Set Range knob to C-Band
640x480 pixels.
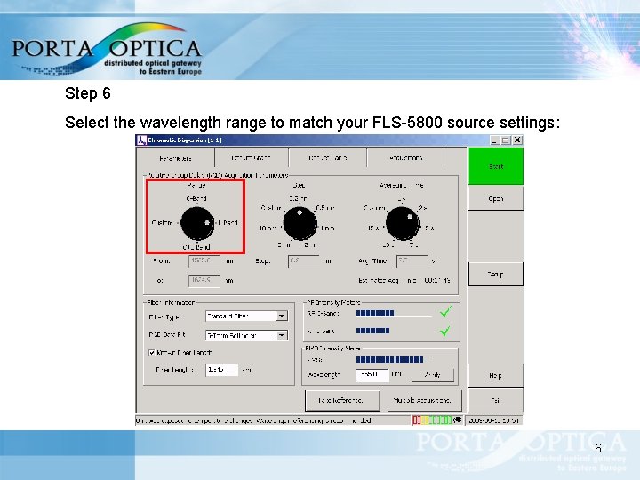196,199
